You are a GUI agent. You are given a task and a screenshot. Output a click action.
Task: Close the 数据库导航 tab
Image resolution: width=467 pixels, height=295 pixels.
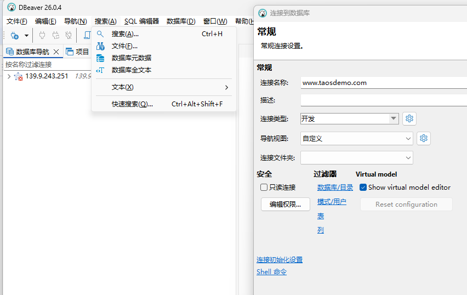point(56,52)
